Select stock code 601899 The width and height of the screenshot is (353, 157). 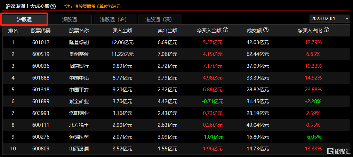[x=41, y=101]
